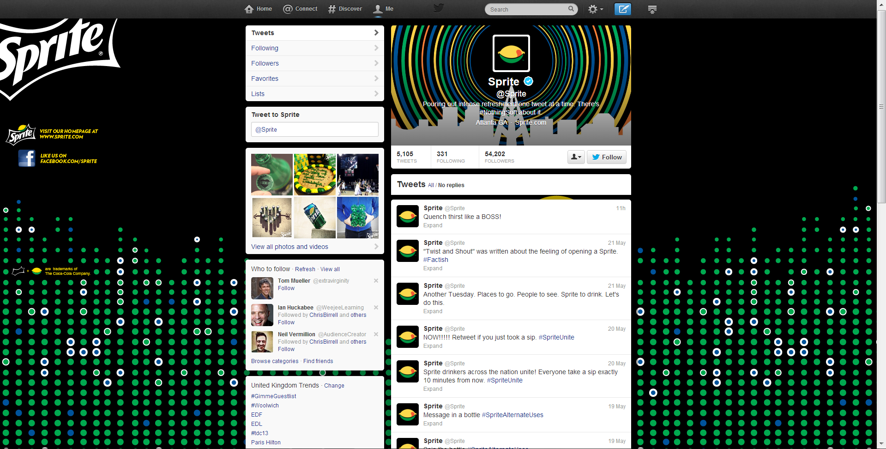Dismiss the Ian Huckabee suggestion
Screen dimensions: 886x449
[376, 308]
